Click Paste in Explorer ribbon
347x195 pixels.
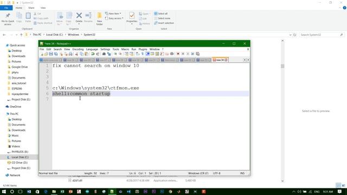click(28, 17)
